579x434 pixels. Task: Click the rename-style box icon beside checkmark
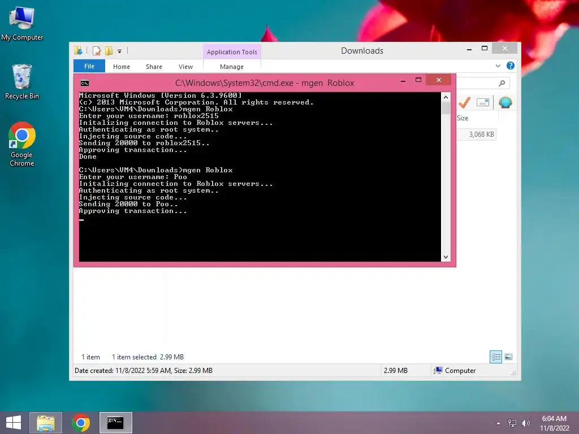coord(483,102)
